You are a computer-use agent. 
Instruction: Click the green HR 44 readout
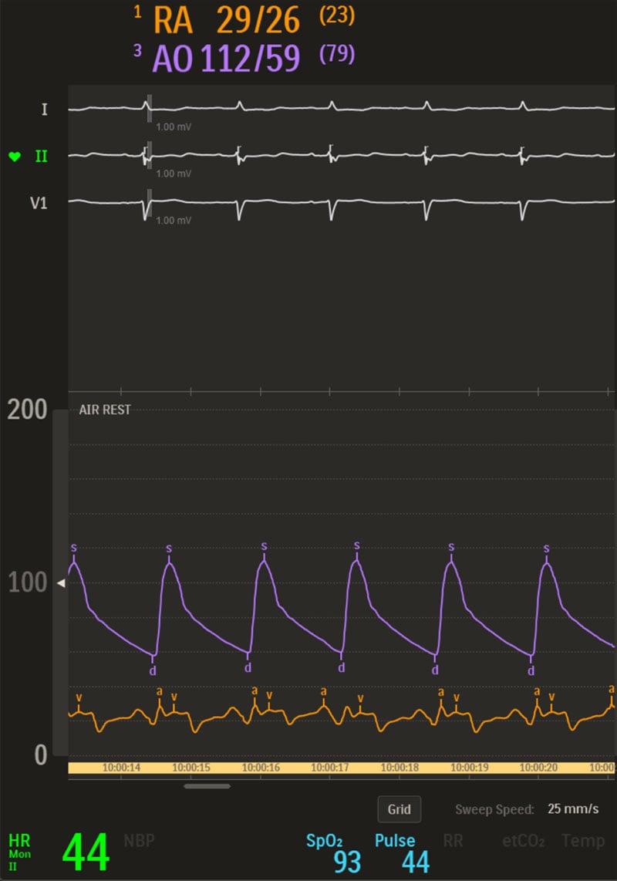pos(86,852)
